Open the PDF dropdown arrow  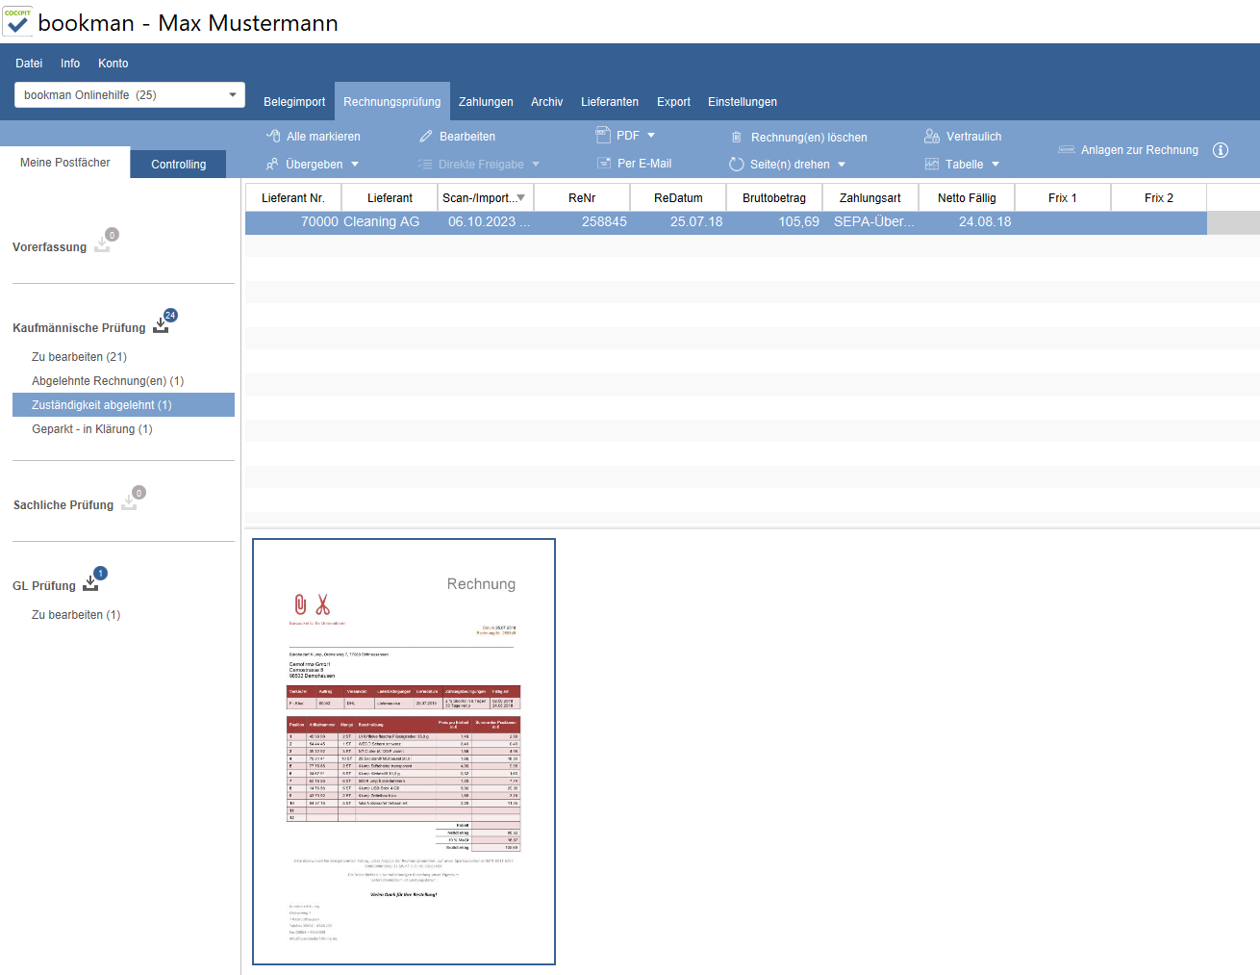pos(651,136)
